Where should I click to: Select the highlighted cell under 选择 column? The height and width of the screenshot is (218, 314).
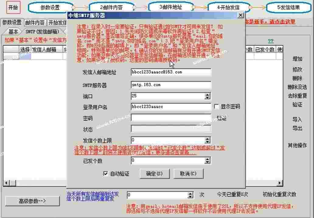point(25,56)
